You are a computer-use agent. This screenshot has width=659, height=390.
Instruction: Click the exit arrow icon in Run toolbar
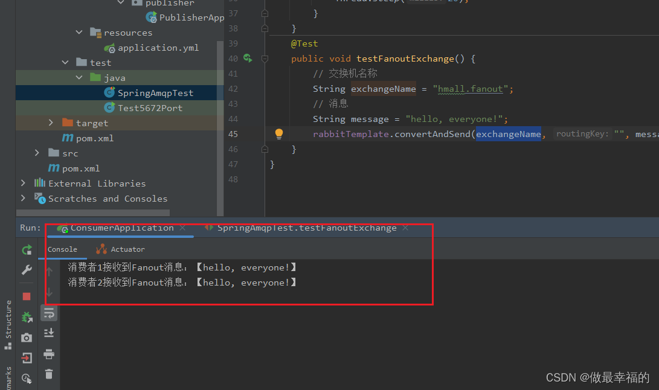pyautogui.click(x=27, y=358)
